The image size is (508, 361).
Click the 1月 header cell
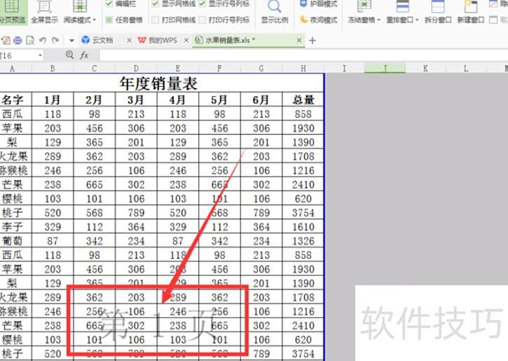click(x=53, y=100)
